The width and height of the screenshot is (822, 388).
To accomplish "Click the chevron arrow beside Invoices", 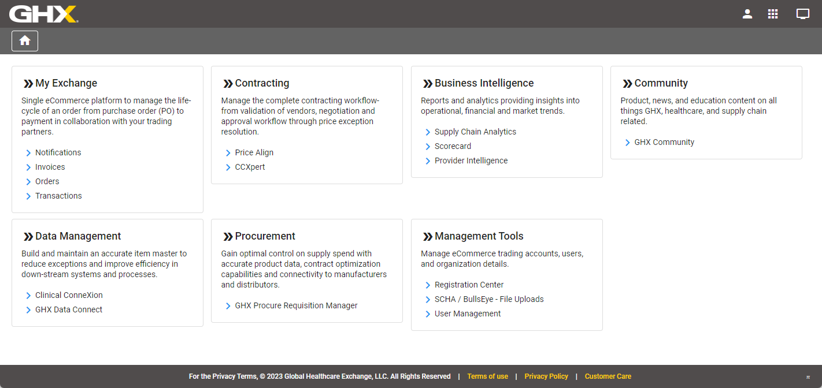I will pos(28,167).
